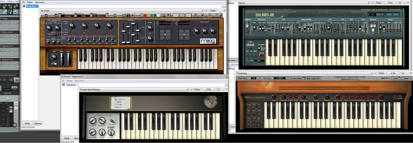
Task: Click Param button in Moog FX window
Action: (x=213, y=11)
